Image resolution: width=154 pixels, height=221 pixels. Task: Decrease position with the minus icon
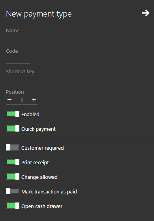pos(9,100)
